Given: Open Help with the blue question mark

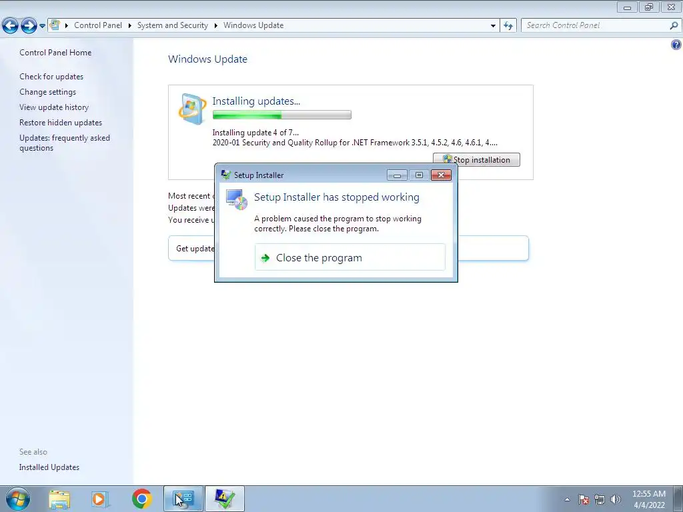Looking at the screenshot, I should tap(676, 45).
